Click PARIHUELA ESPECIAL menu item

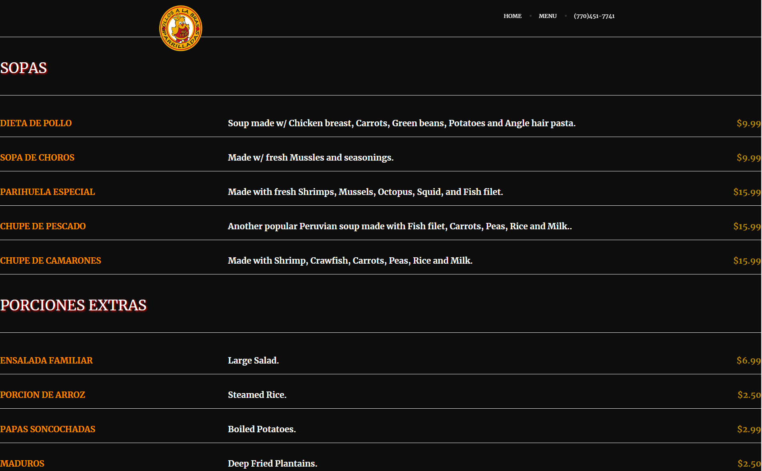tap(48, 192)
